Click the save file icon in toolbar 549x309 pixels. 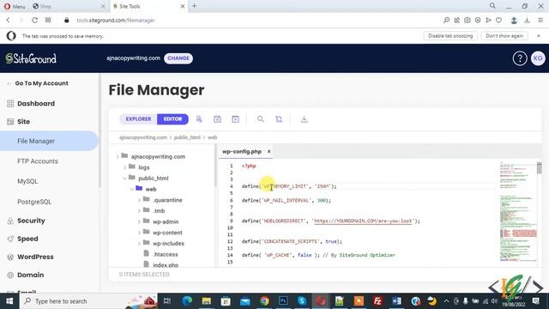point(217,119)
